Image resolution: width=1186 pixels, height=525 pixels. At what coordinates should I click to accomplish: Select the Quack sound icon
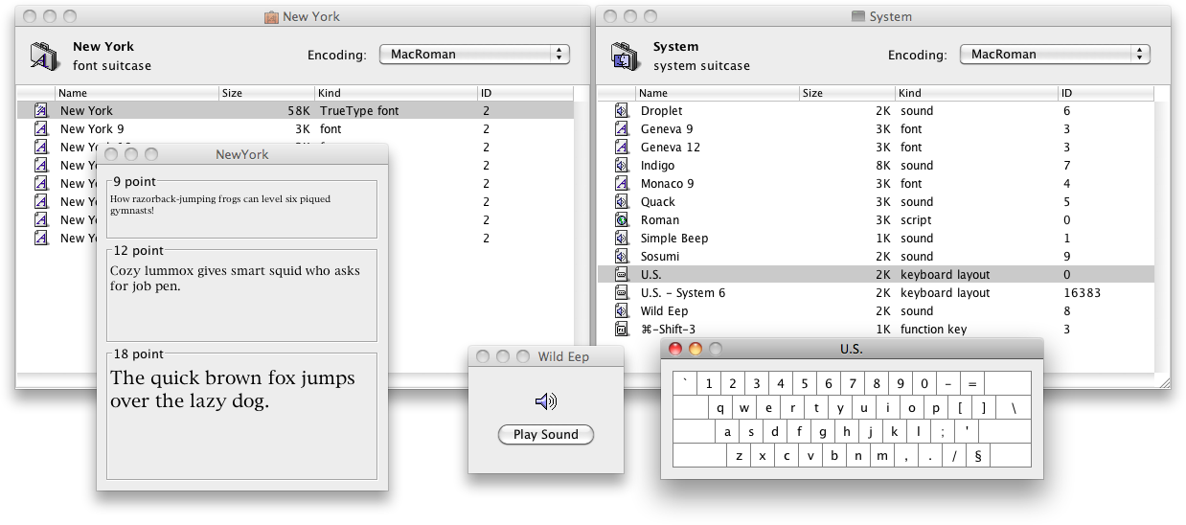[x=621, y=202]
